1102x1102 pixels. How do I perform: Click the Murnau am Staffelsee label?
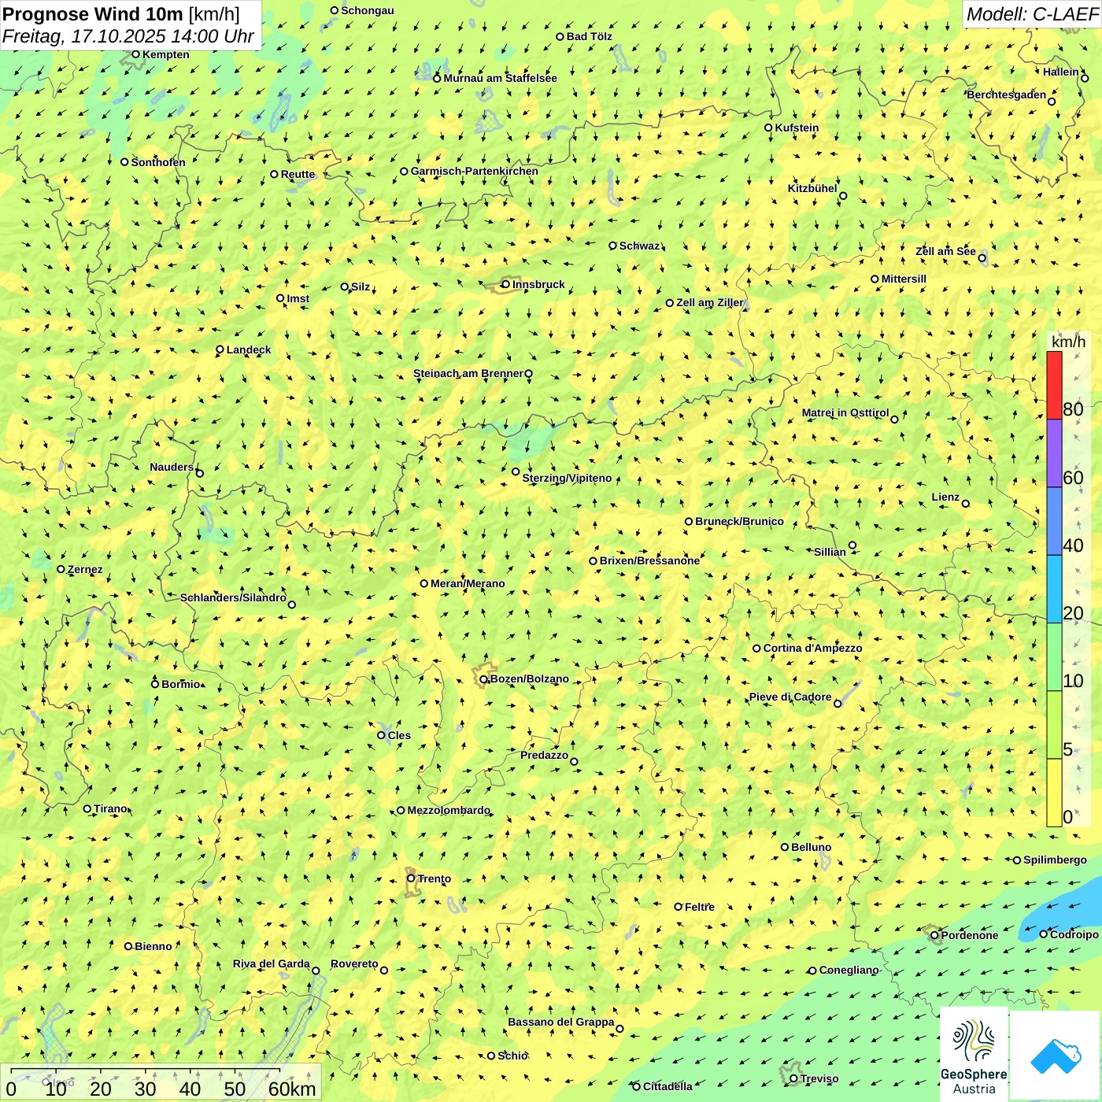click(x=500, y=78)
